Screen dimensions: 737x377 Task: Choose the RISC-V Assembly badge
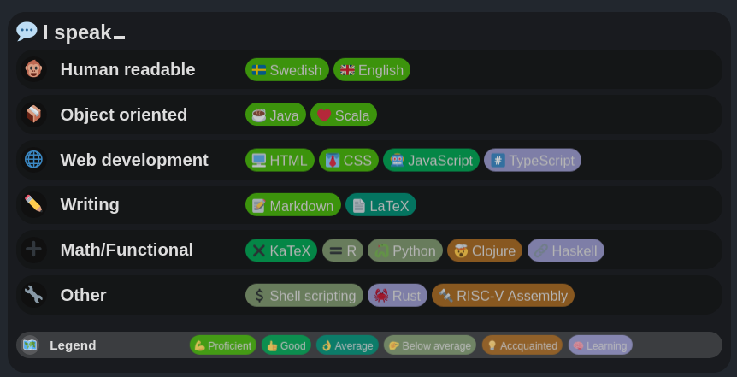503,296
